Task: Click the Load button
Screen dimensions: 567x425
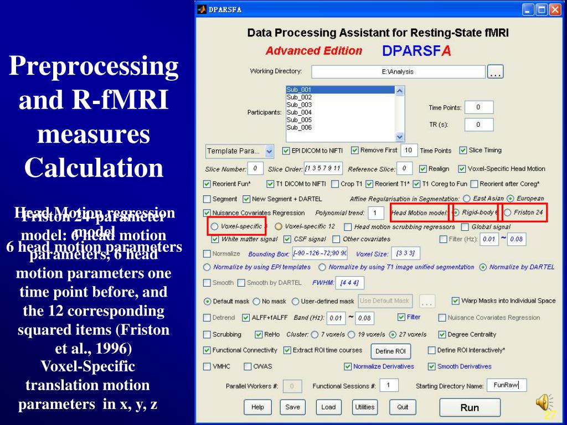Action: coord(328,407)
